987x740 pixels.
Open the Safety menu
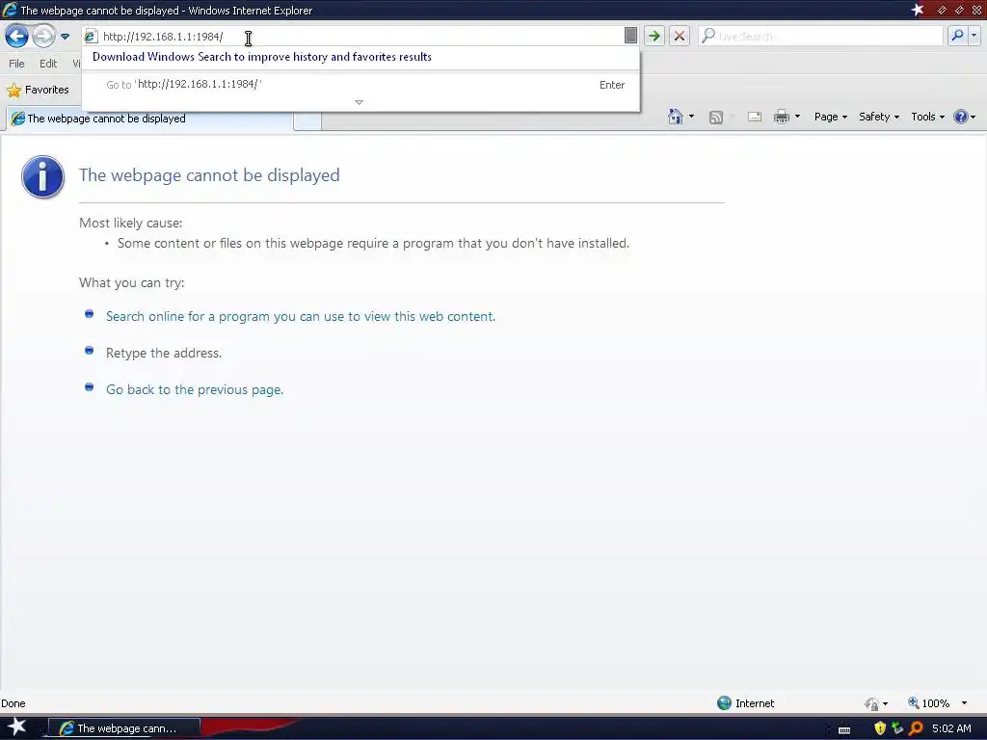(x=879, y=117)
